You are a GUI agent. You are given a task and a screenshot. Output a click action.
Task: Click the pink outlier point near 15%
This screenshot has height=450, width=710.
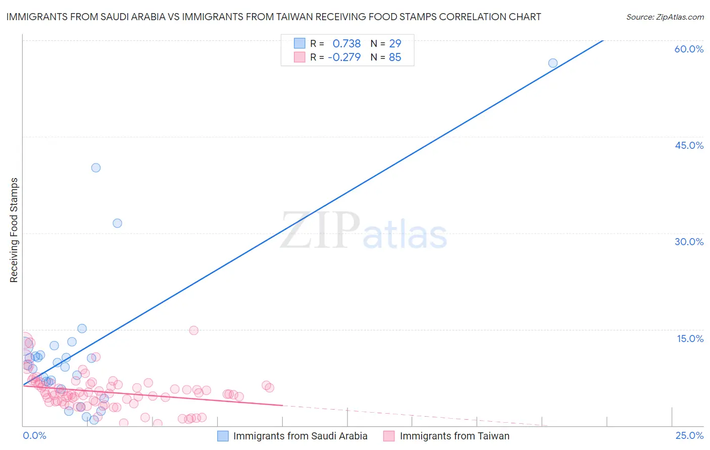click(194, 330)
